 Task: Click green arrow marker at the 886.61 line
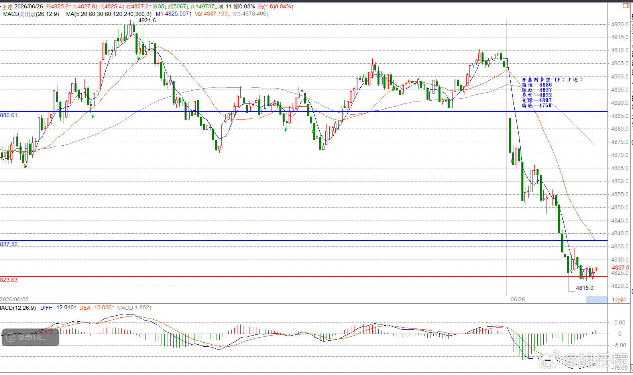point(93,116)
